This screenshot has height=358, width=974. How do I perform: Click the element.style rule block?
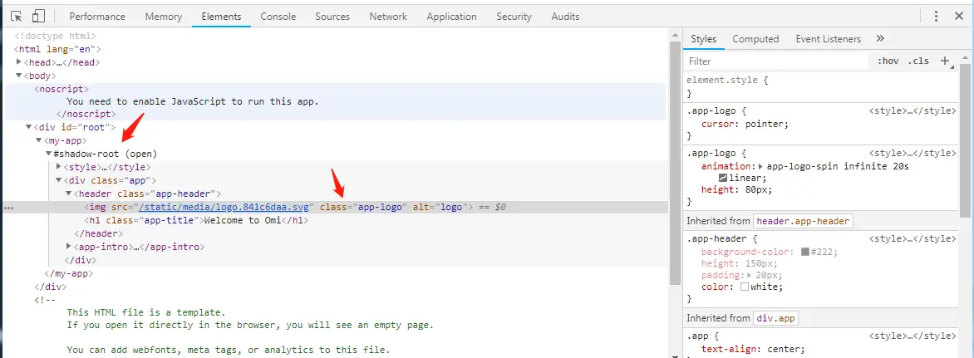pos(820,87)
